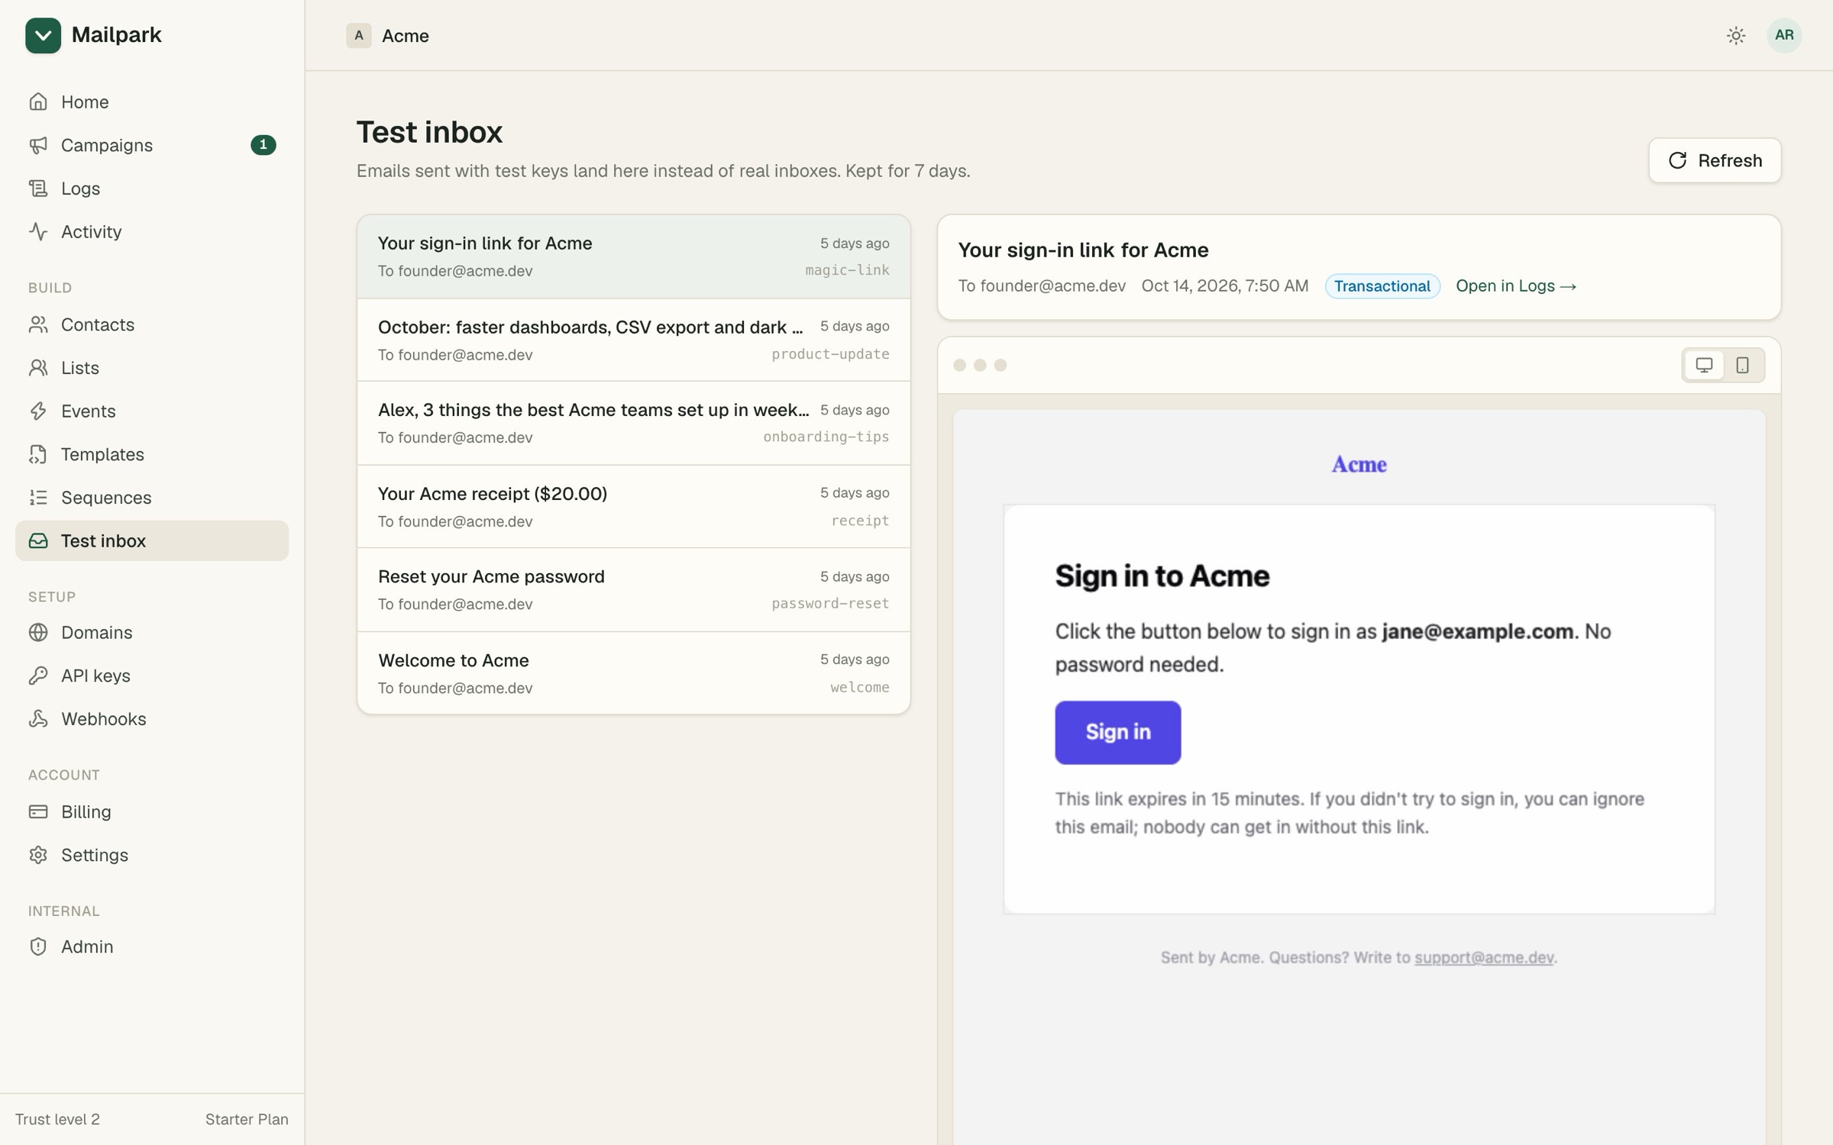Open the 'Welcome to Acme' email

(633, 673)
